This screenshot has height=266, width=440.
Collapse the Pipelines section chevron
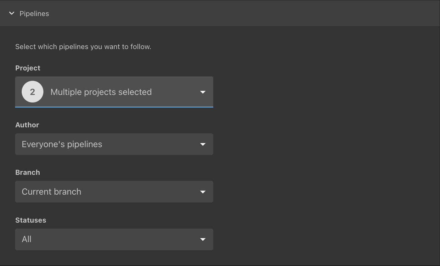tap(12, 13)
